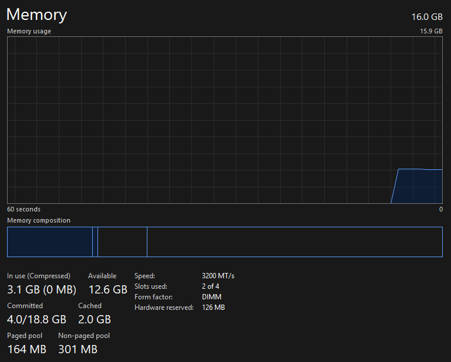Click the Committed 4.0/18.8 GB value
Screen dimensions: 451x362
(37, 319)
